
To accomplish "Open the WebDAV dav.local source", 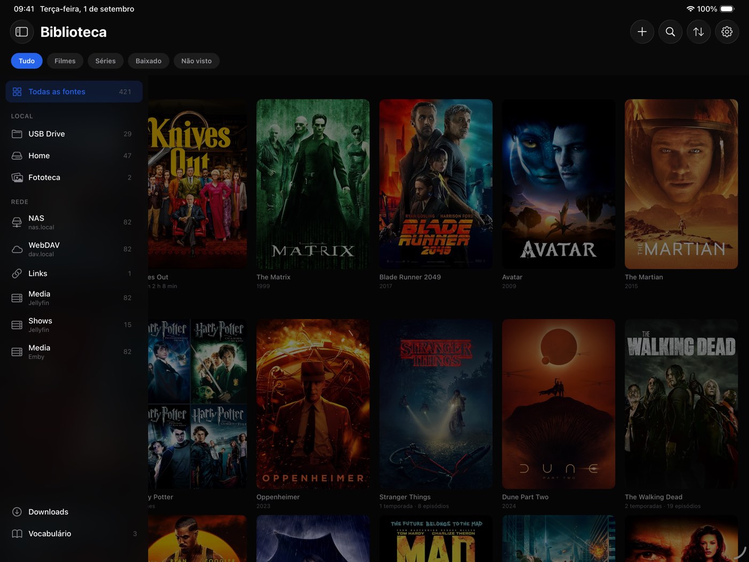I will (74, 249).
